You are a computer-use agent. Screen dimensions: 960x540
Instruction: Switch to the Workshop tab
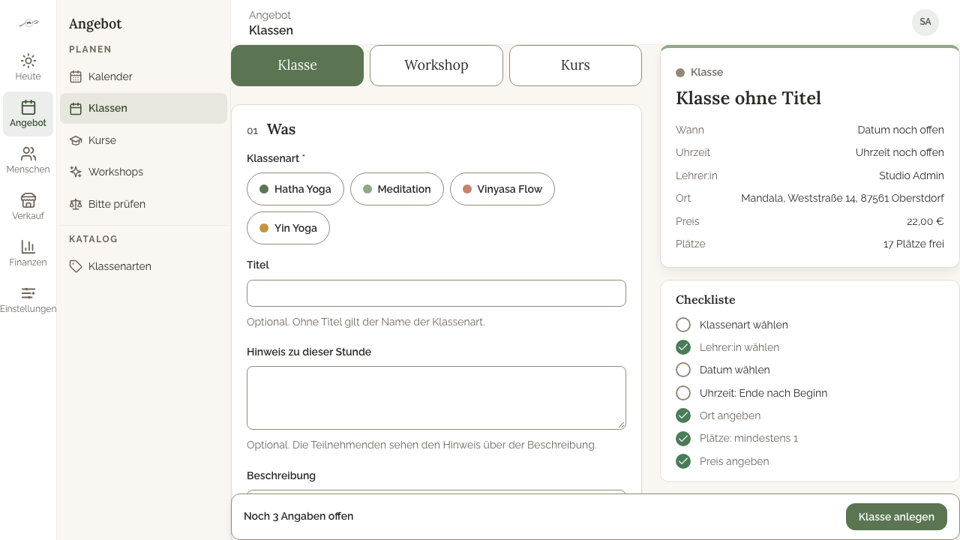(436, 65)
